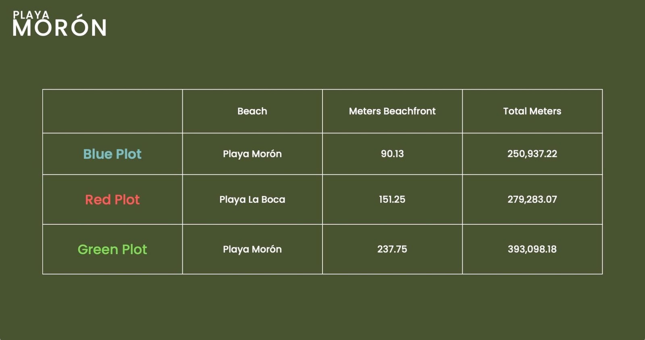This screenshot has height=340, width=645.
Task: Select Playa Morón in the Blue Plot row
Action: (252, 154)
